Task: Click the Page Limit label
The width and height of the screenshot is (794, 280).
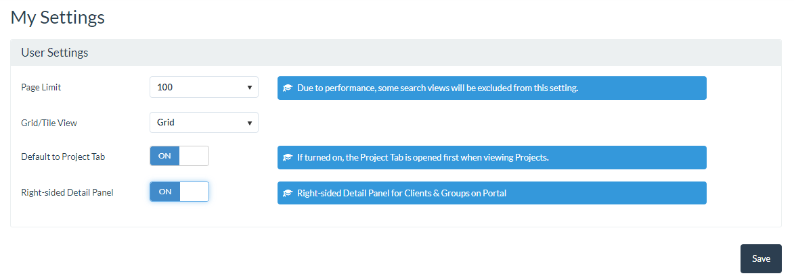Action: pos(41,87)
